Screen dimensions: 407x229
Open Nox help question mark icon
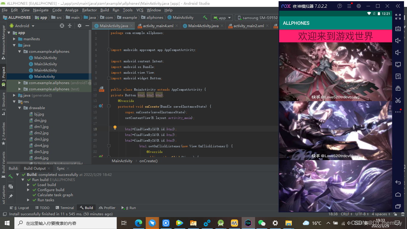tap(340, 6)
